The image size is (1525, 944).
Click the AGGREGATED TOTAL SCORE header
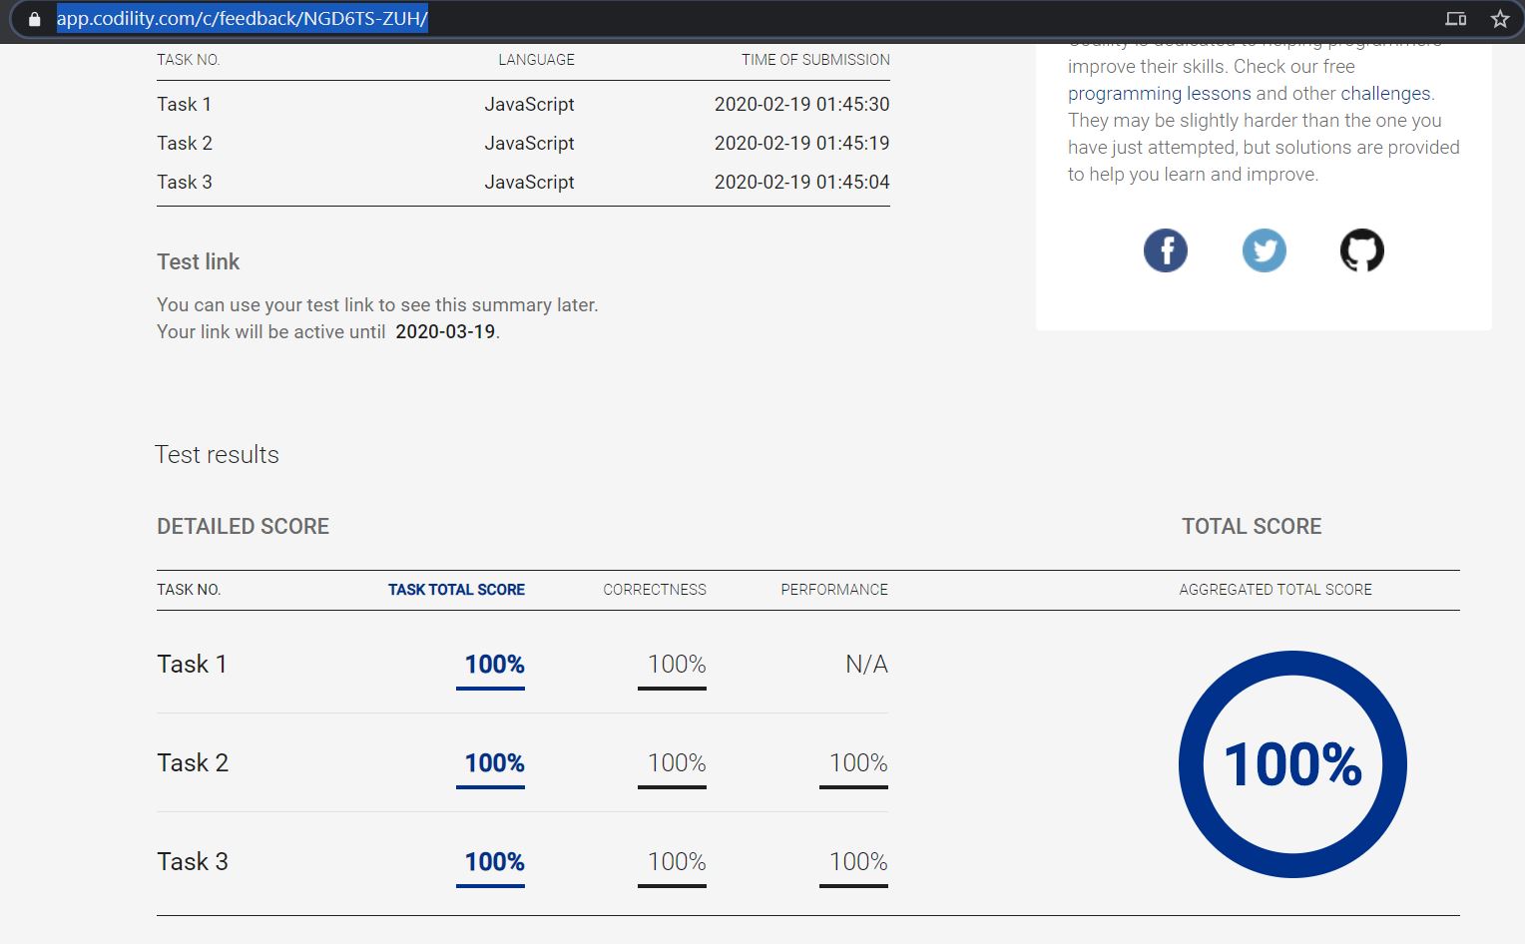click(1275, 590)
